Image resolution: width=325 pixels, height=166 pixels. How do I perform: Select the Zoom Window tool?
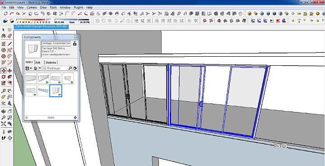(9, 118)
